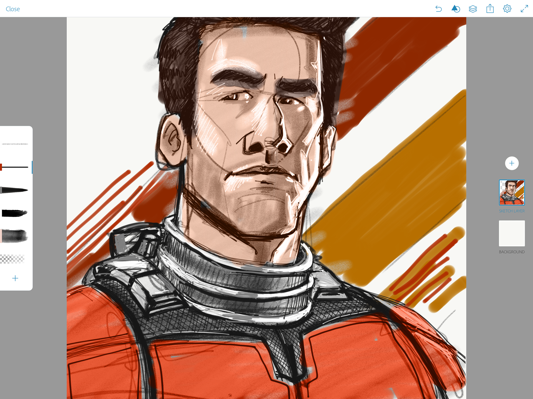Select the Sketch Layer thumbnail

pyautogui.click(x=512, y=192)
